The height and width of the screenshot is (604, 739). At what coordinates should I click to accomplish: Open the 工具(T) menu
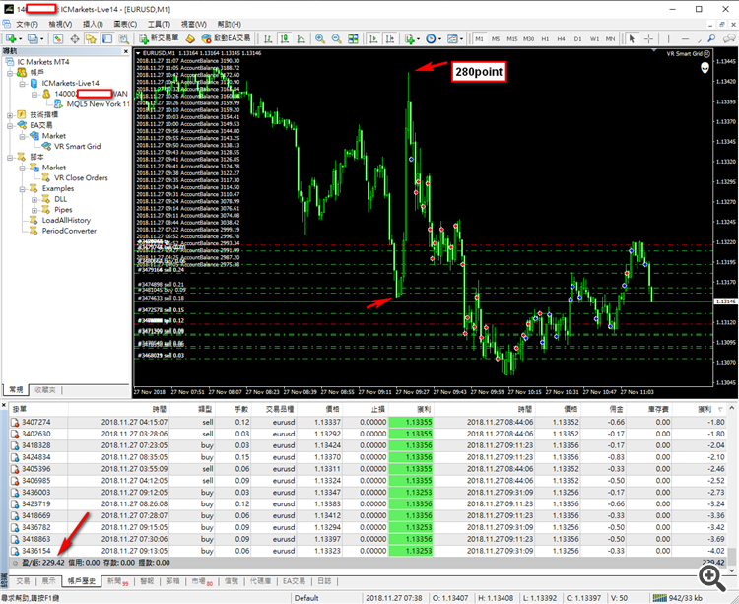tap(159, 24)
